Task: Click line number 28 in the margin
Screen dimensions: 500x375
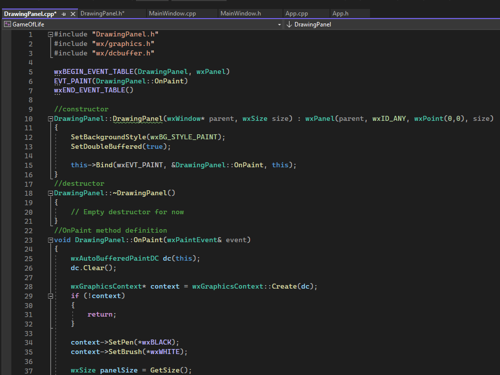Action: [x=28, y=287]
